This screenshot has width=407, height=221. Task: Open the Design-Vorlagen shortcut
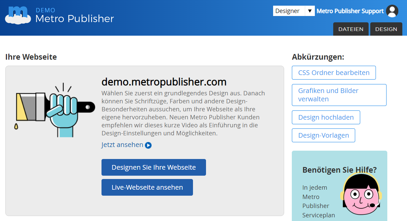click(324, 135)
